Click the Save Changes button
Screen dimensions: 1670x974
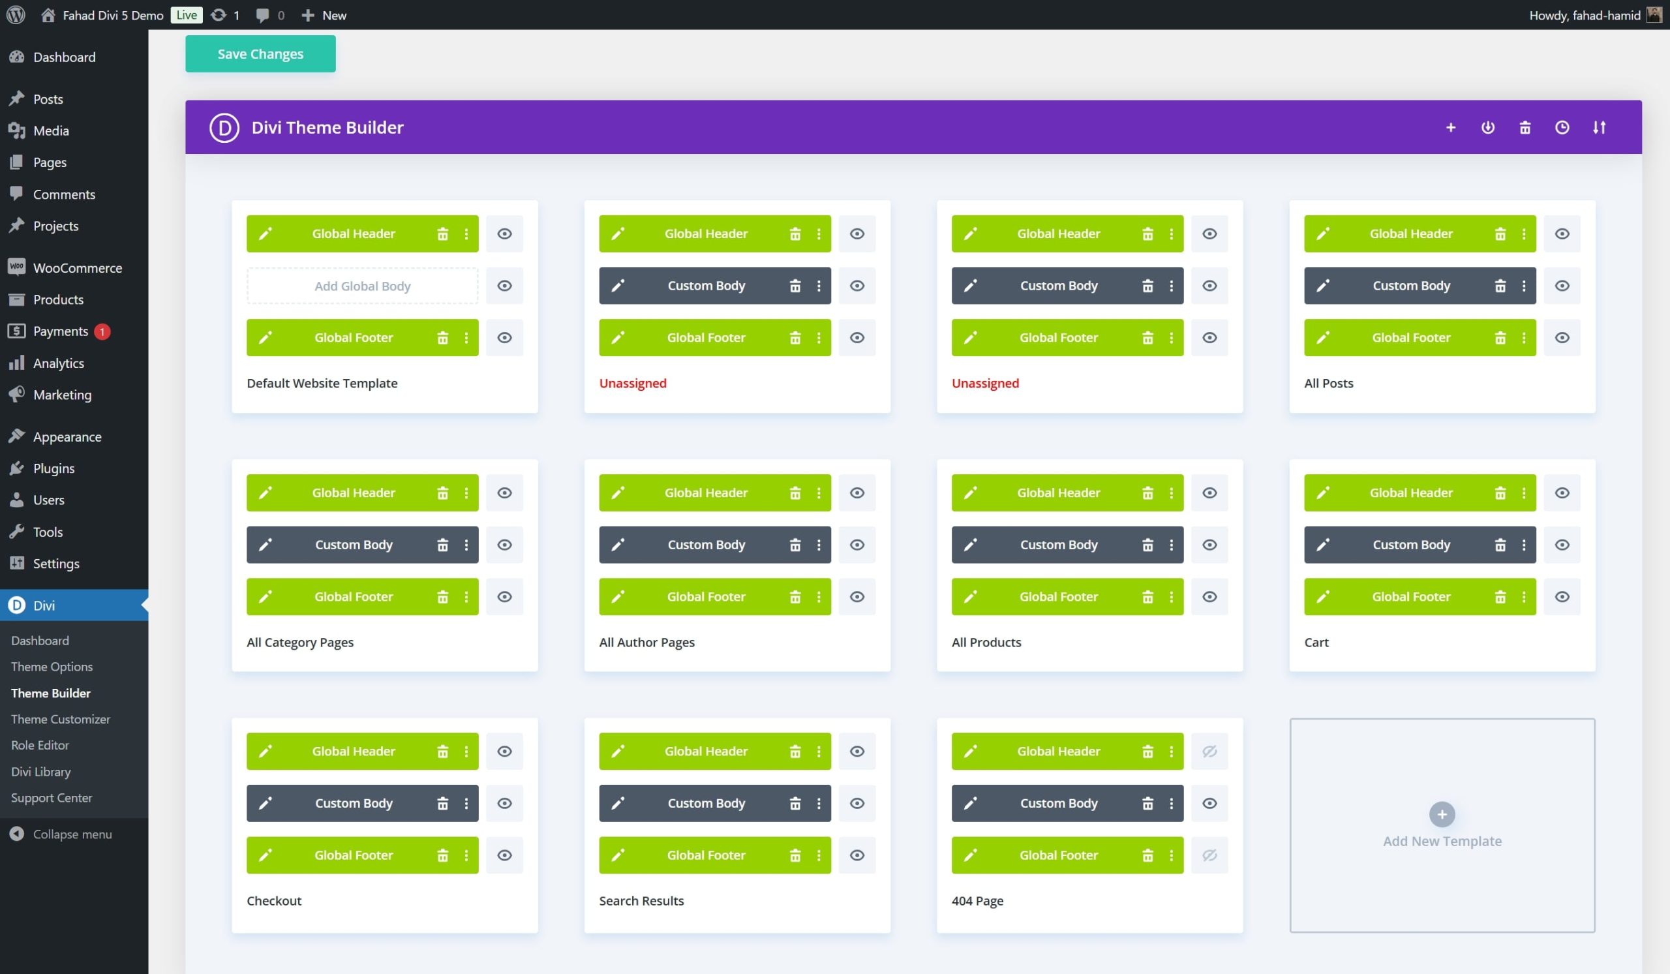pos(260,53)
